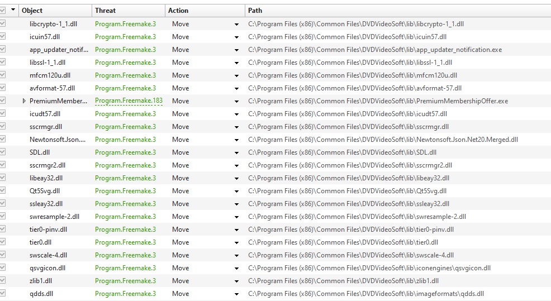This screenshot has height=301, width=551.
Task: Open Action dropdown for icuin57.dll
Action: click(x=236, y=37)
